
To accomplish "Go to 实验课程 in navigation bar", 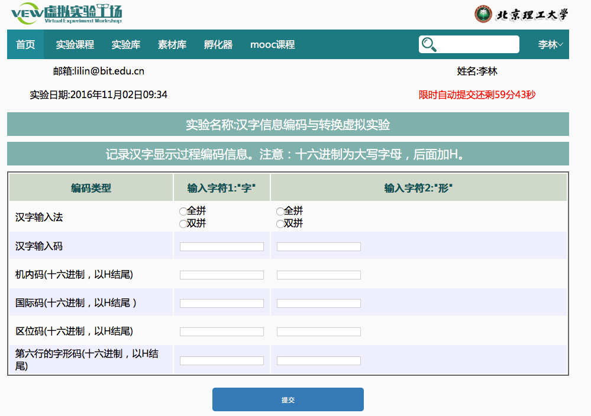I will coord(75,45).
